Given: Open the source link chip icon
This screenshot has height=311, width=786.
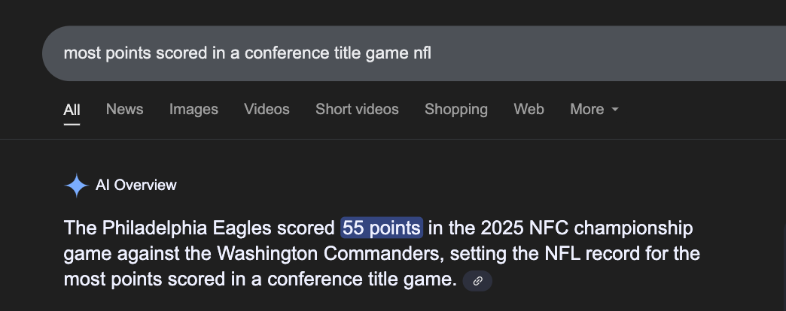Looking at the screenshot, I should click(x=477, y=282).
